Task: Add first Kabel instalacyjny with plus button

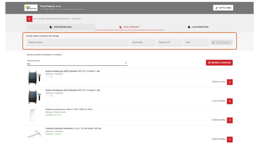Action: (x=230, y=82)
